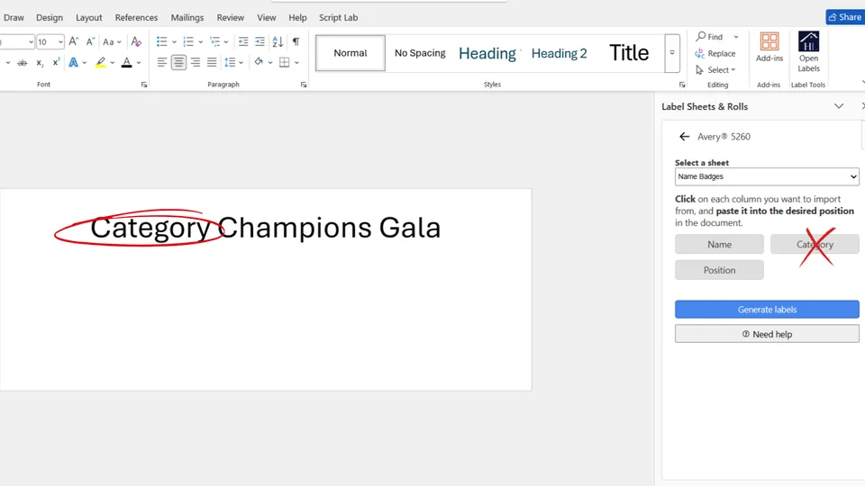Click the Name column button
865x486 pixels.
pyautogui.click(x=719, y=244)
